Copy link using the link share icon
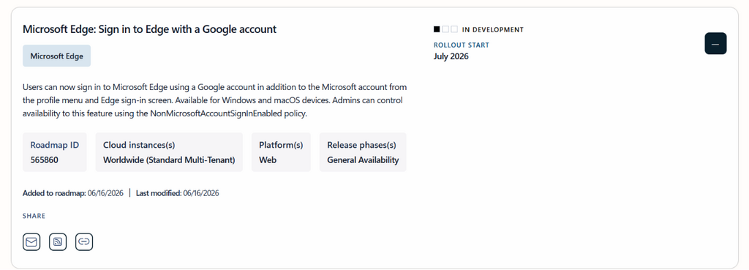Viewport: 749px width, 270px height. point(84,242)
